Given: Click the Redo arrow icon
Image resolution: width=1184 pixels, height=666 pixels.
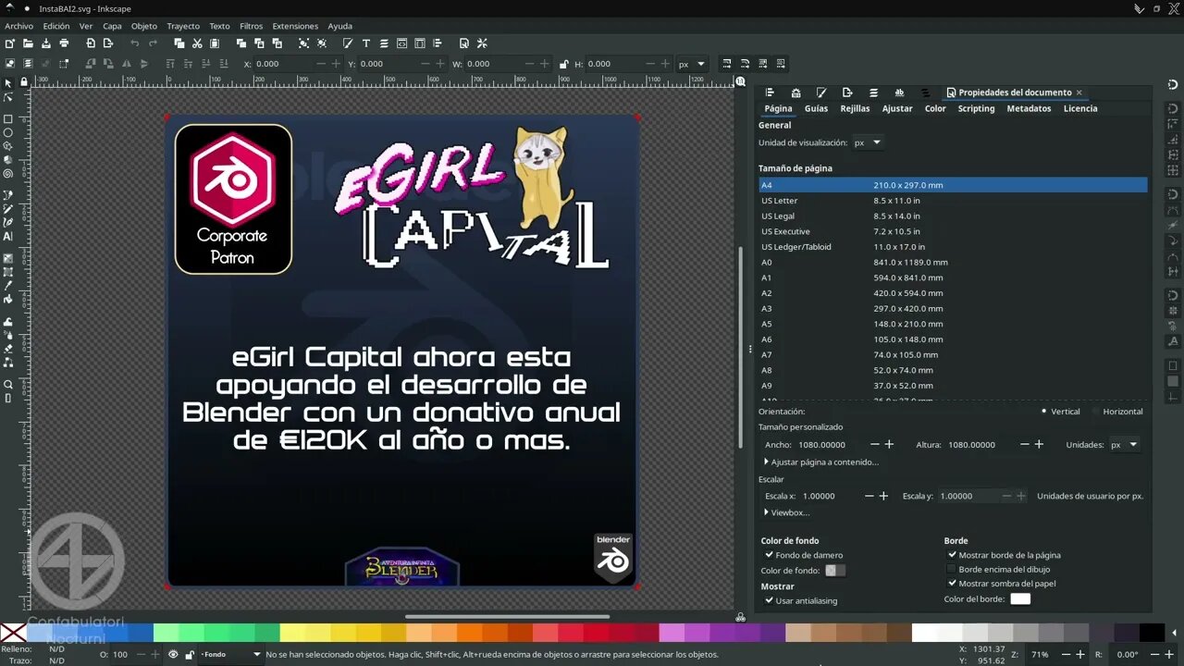Looking at the screenshot, I should click(x=154, y=43).
